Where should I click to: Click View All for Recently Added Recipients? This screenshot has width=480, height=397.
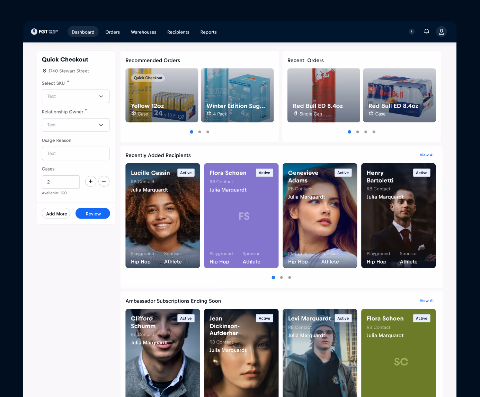coord(427,155)
